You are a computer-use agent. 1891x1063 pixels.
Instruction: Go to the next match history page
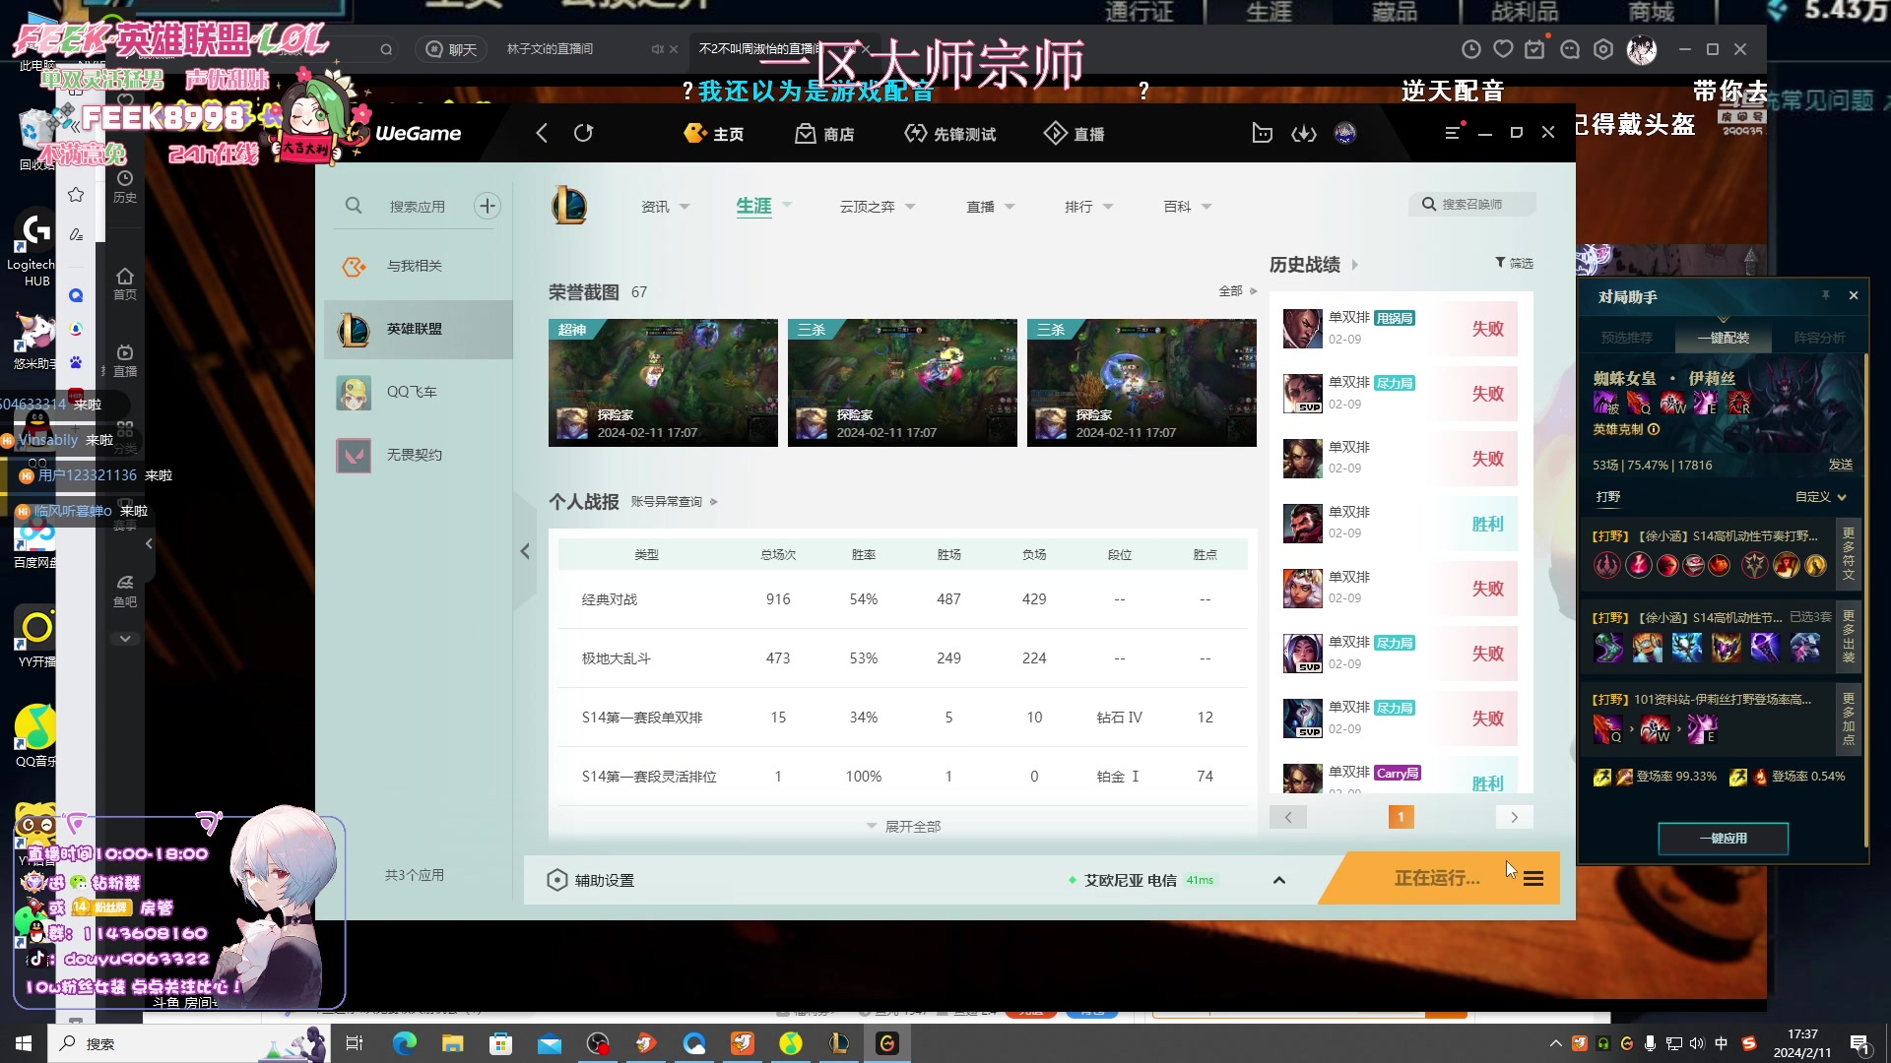(x=1514, y=817)
